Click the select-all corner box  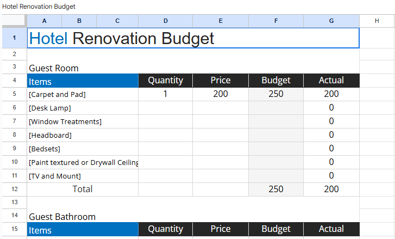pos(14,21)
